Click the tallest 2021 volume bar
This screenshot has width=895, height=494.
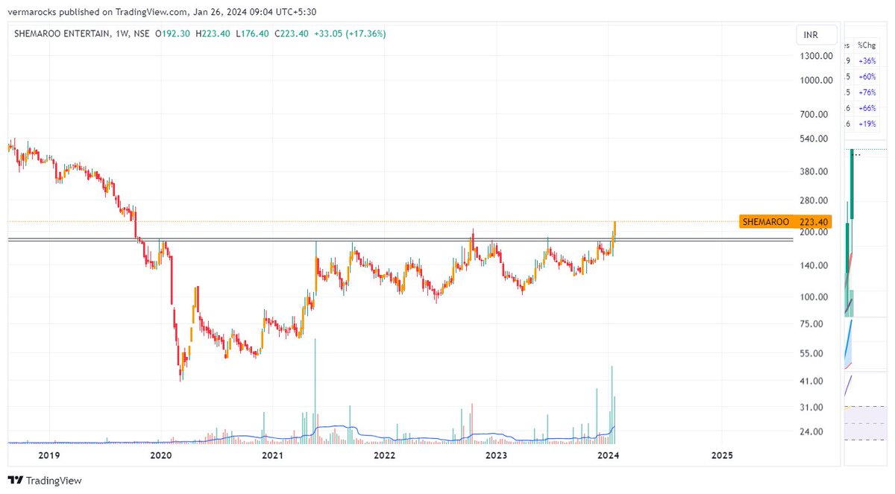pyautogui.click(x=315, y=391)
